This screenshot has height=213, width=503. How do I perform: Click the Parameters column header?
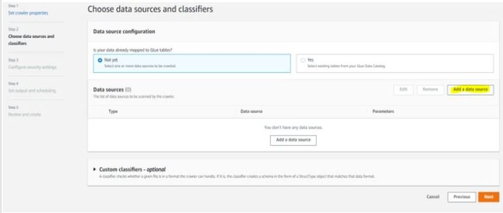[383, 111]
